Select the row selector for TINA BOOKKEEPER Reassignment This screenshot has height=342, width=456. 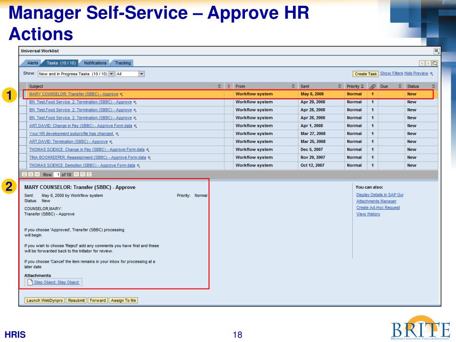click(23, 157)
